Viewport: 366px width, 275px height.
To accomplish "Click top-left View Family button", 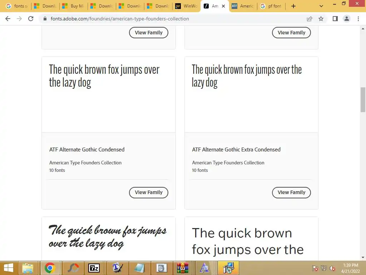I will click(148, 33).
